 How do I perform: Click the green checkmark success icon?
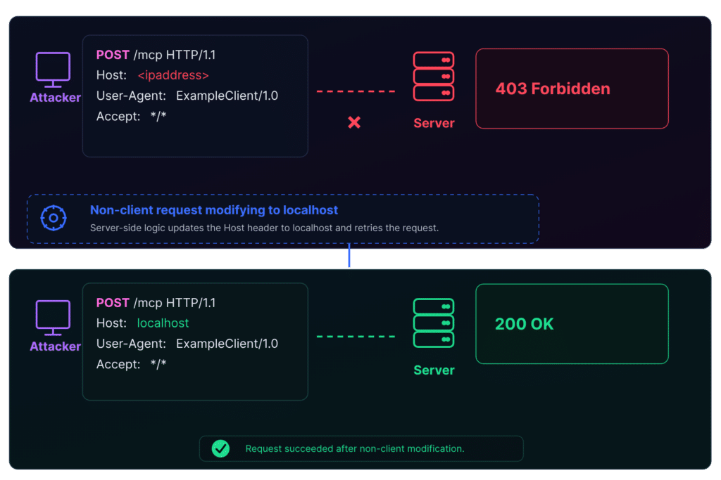click(x=220, y=448)
